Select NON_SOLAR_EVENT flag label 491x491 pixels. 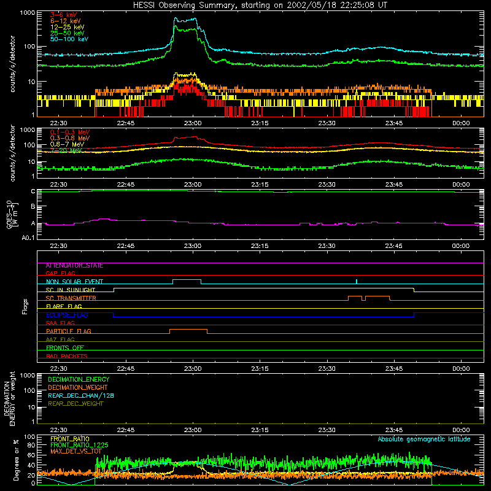pyautogui.click(x=74, y=282)
